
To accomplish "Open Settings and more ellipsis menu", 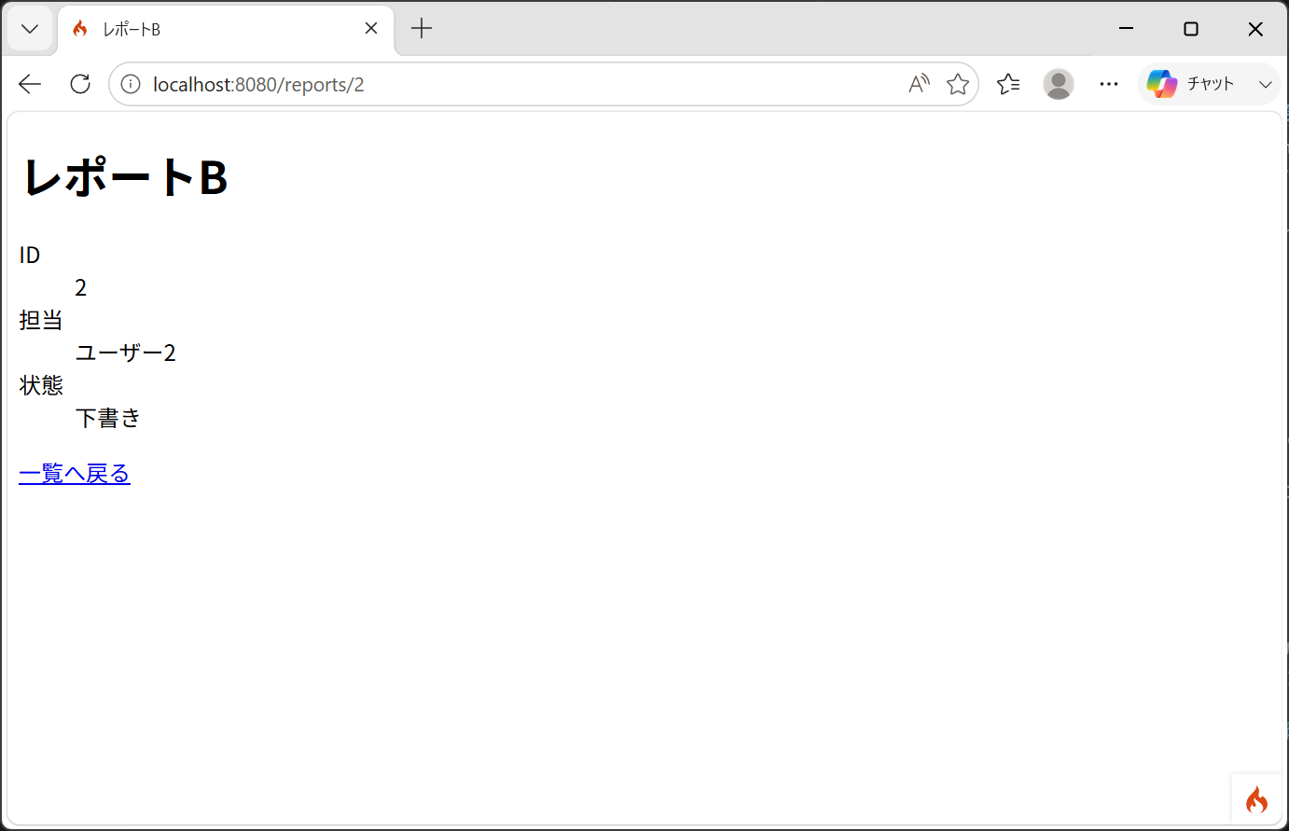I will [1108, 84].
